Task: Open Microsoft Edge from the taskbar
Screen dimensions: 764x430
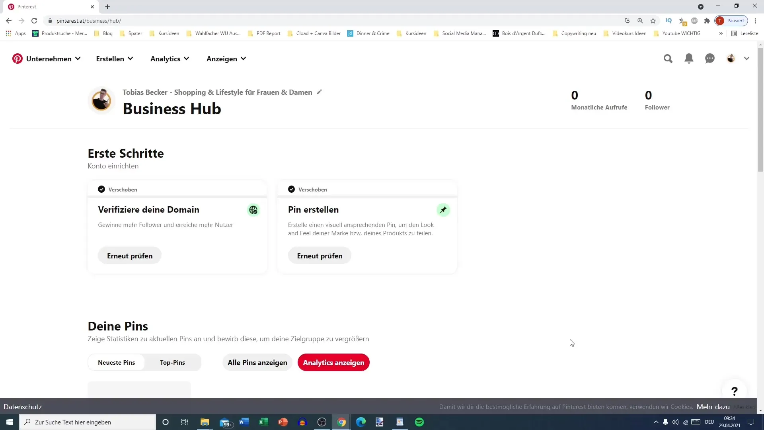Action: pyautogui.click(x=361, y=422)
